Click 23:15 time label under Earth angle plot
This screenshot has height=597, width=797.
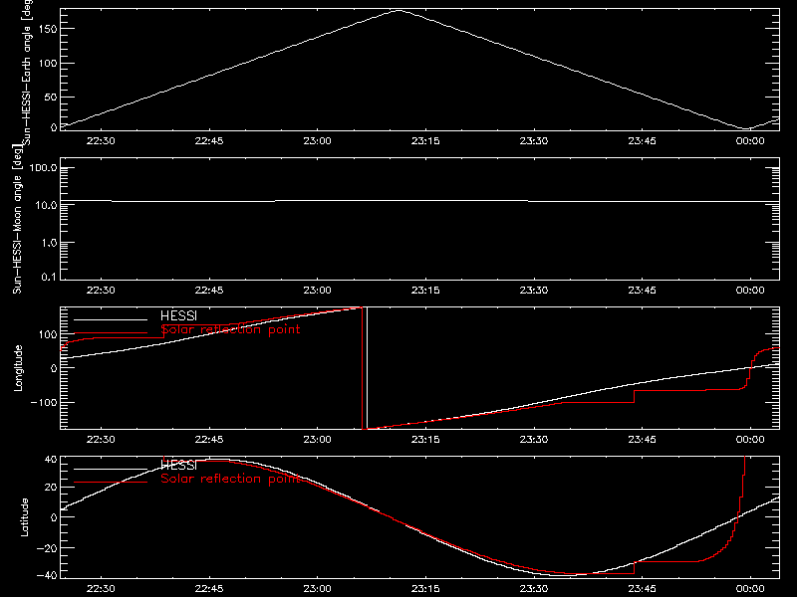(425, 141)
